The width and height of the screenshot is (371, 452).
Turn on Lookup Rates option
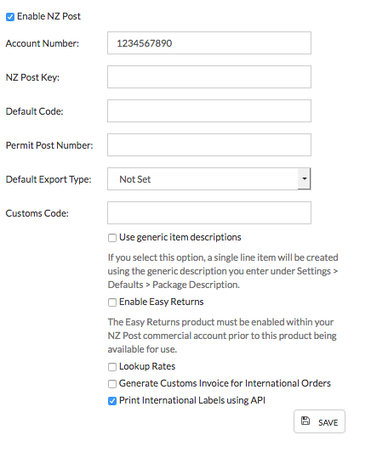tap(112, 367)
